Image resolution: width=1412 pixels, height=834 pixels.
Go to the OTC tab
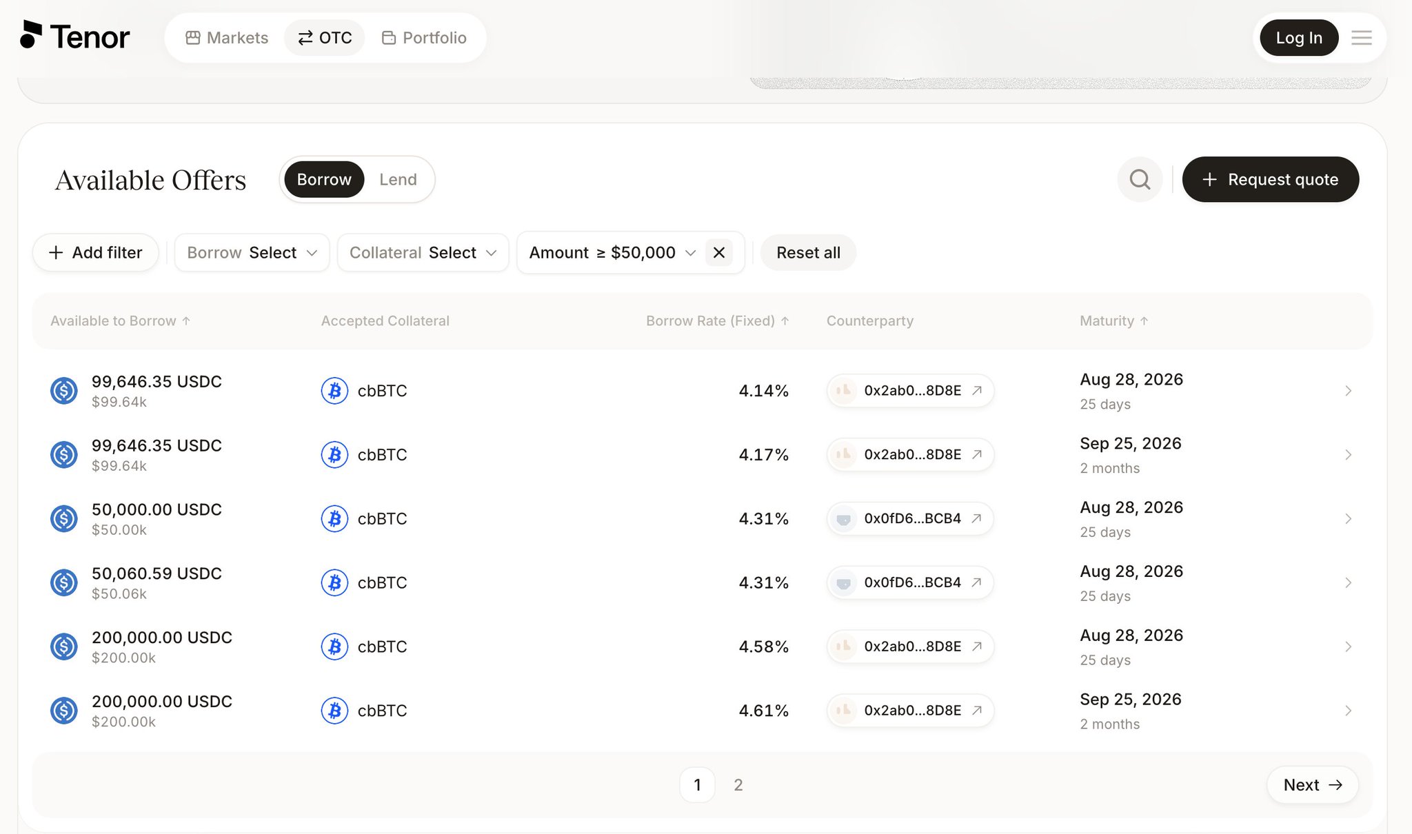(325, 38)
